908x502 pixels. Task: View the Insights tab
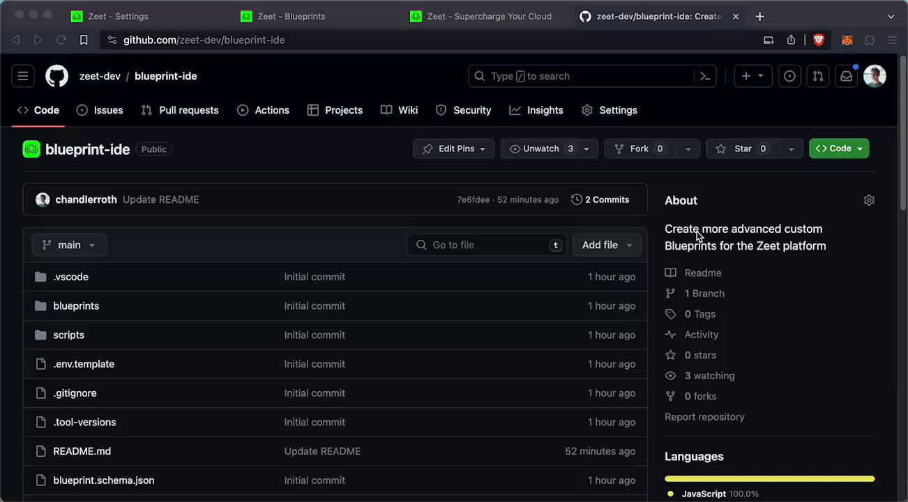(536, 110)
